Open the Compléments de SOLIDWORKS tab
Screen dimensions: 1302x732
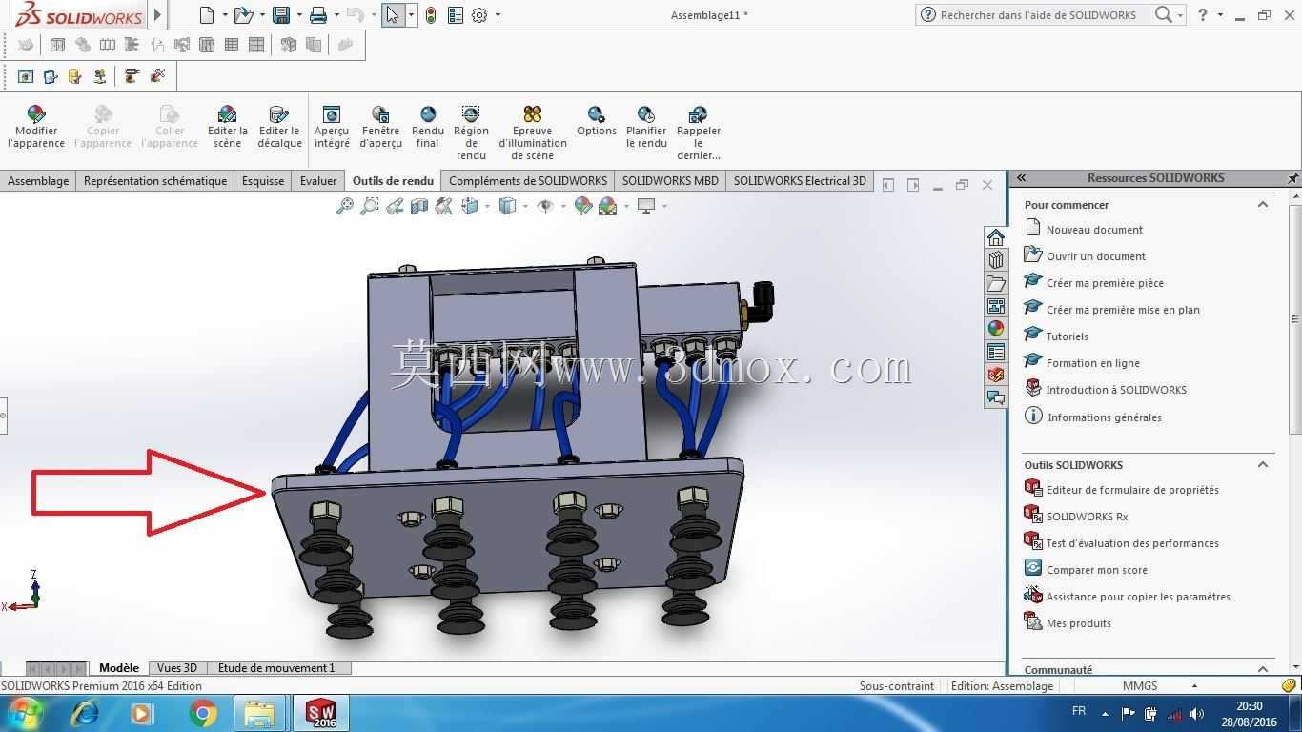point(528,181)
